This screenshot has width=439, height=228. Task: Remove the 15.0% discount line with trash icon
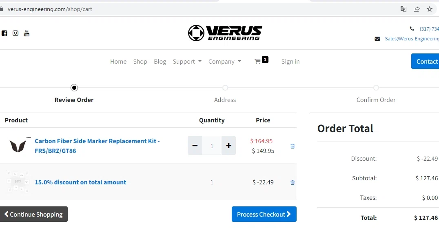(293, 182)
